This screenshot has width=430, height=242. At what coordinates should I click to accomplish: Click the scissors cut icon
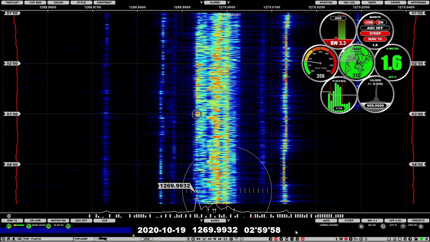pyautogui.click(x=204, y=239)
